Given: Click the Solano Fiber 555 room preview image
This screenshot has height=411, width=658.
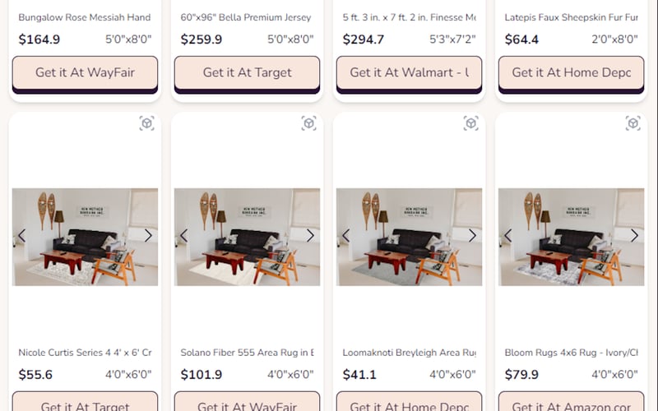Looking at the screenshot, I should click(x=247, y=238).
